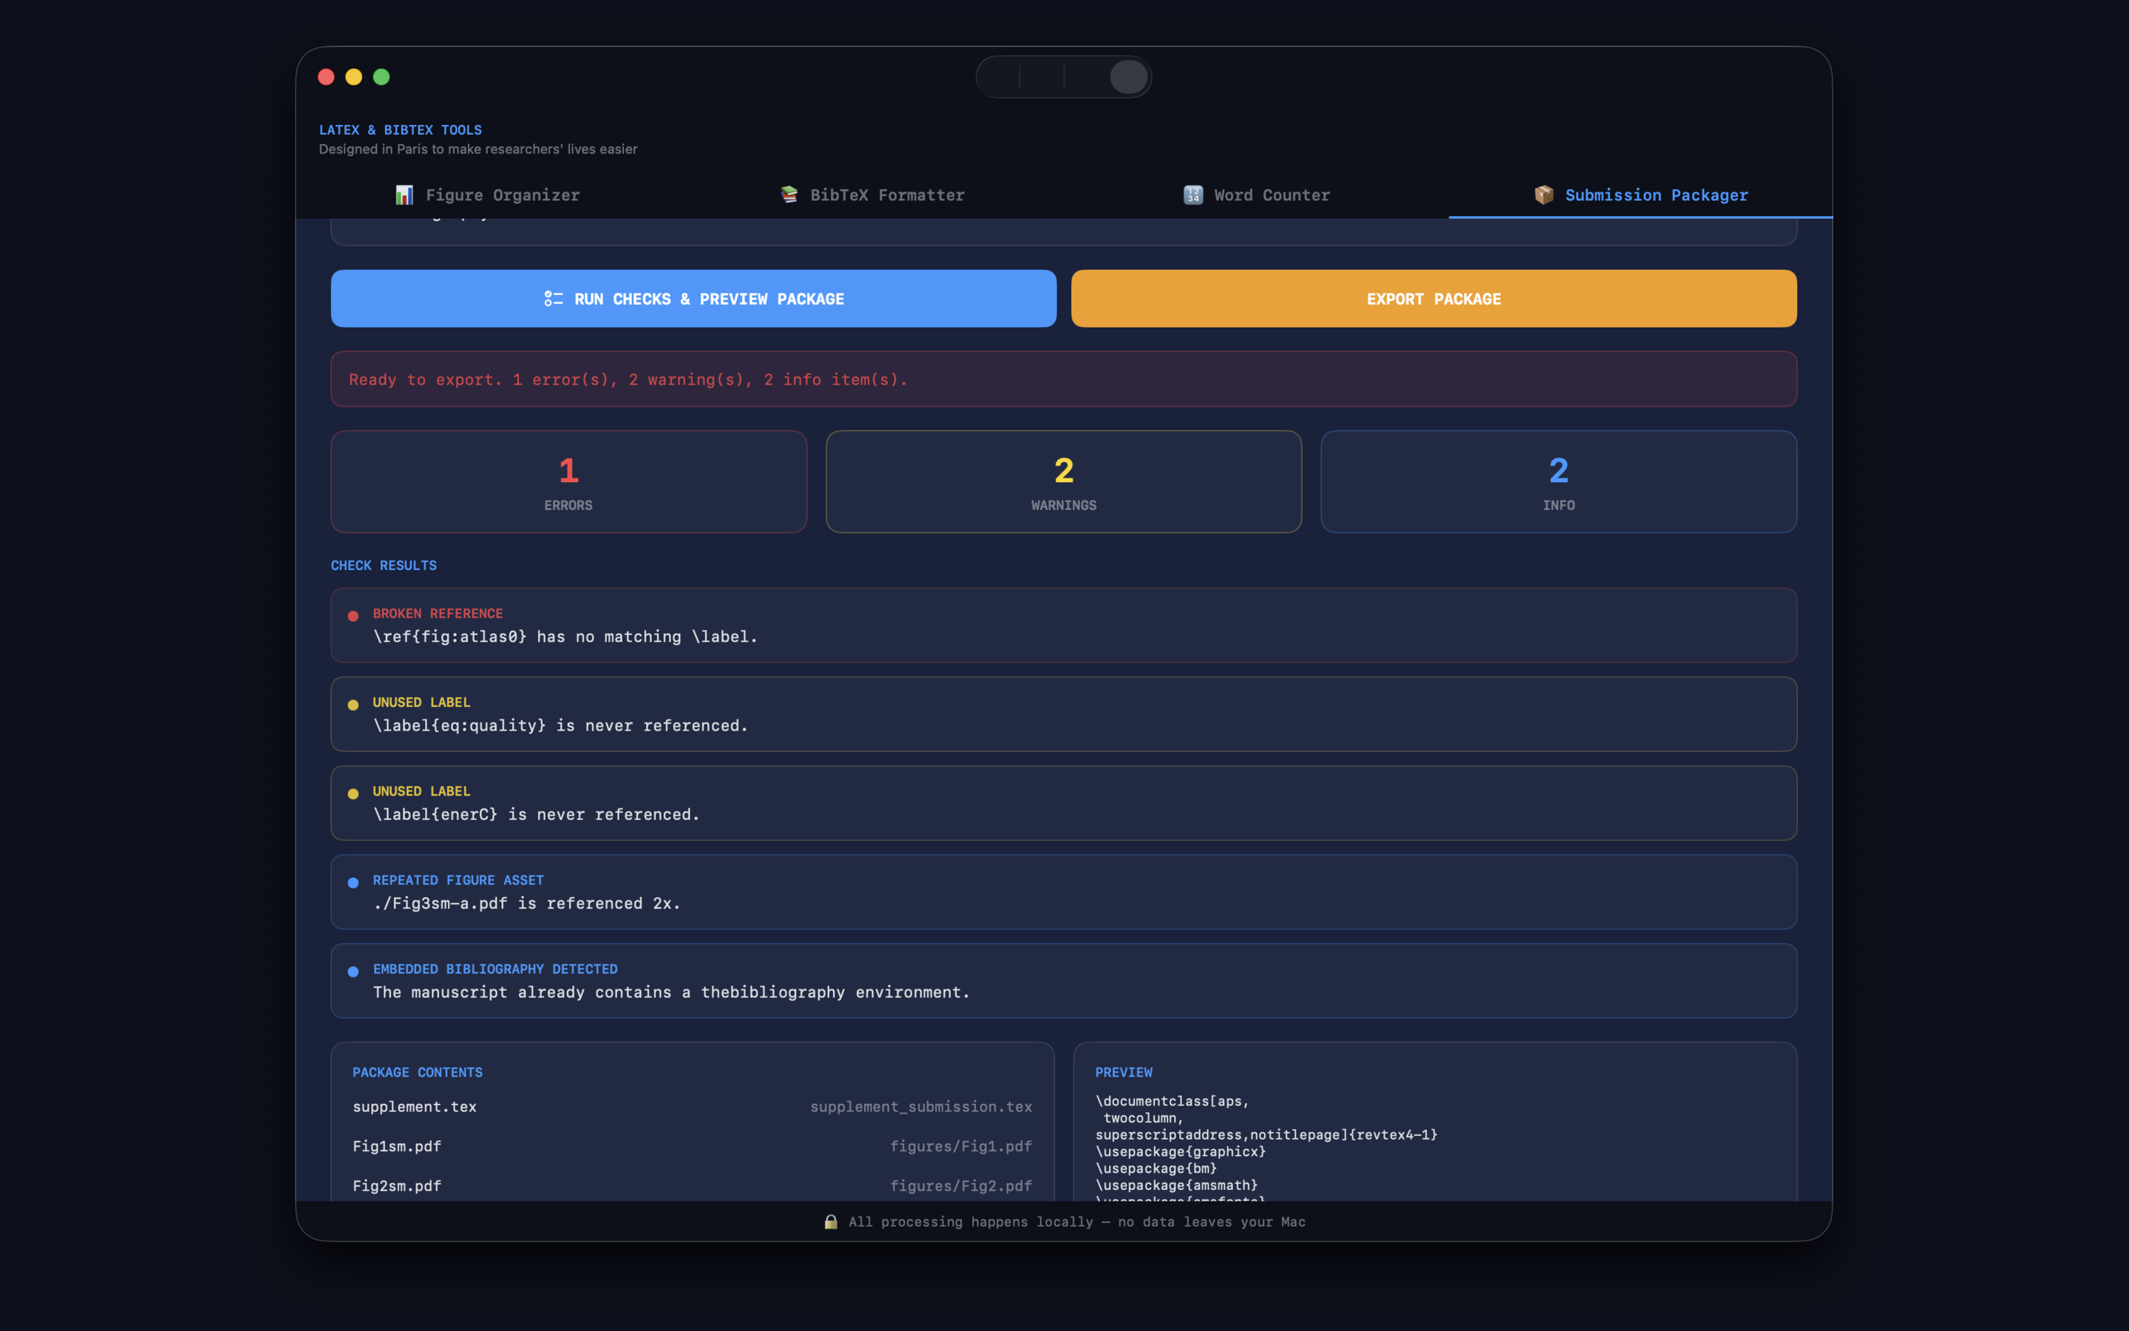Click "\label{enerC} is never referenced."
The image size is (2129, 1331).
(x=537, y=814)
